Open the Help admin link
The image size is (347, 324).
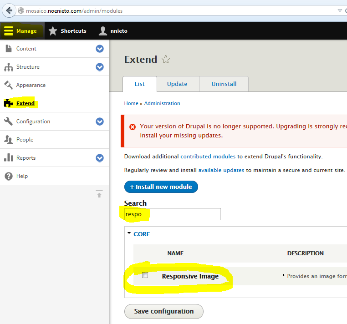click(x=22, y=176)
